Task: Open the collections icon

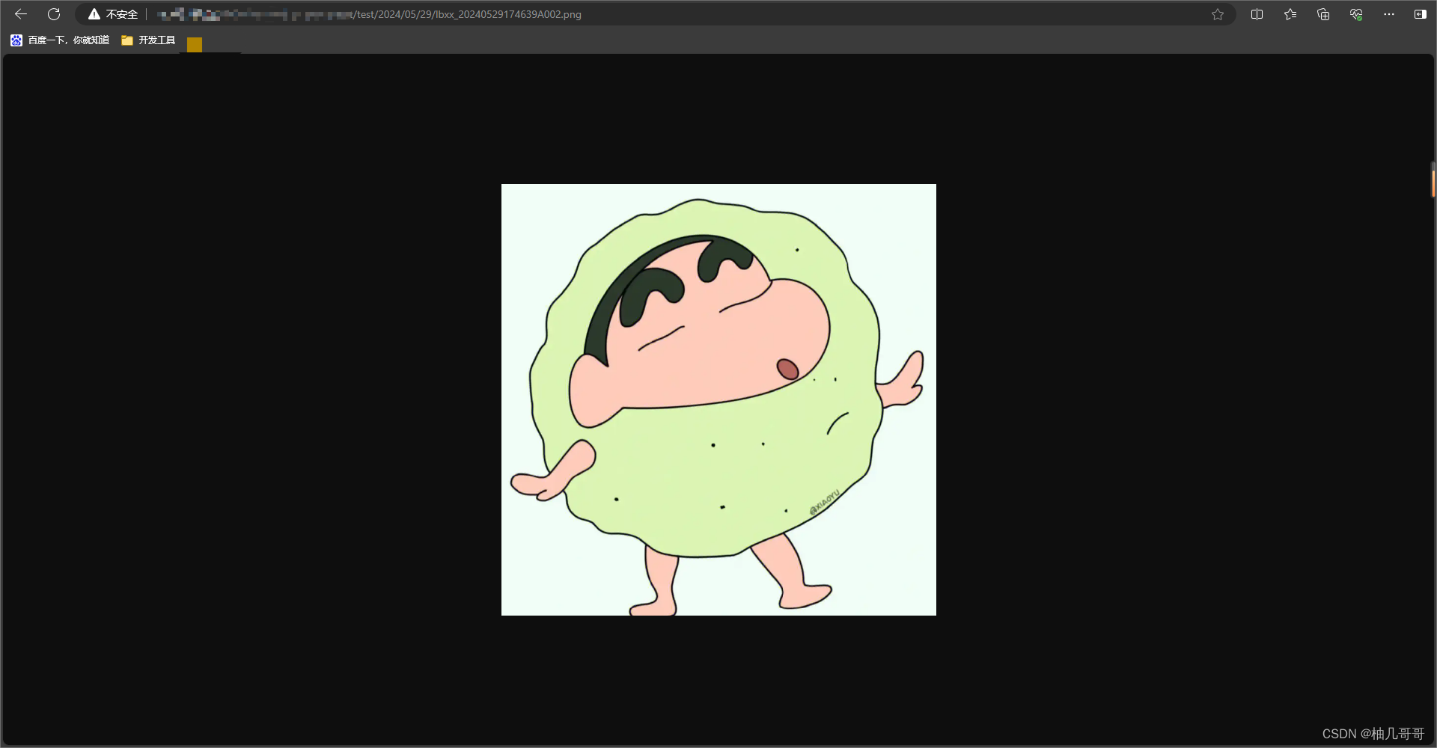Action: click(1323, 14)
